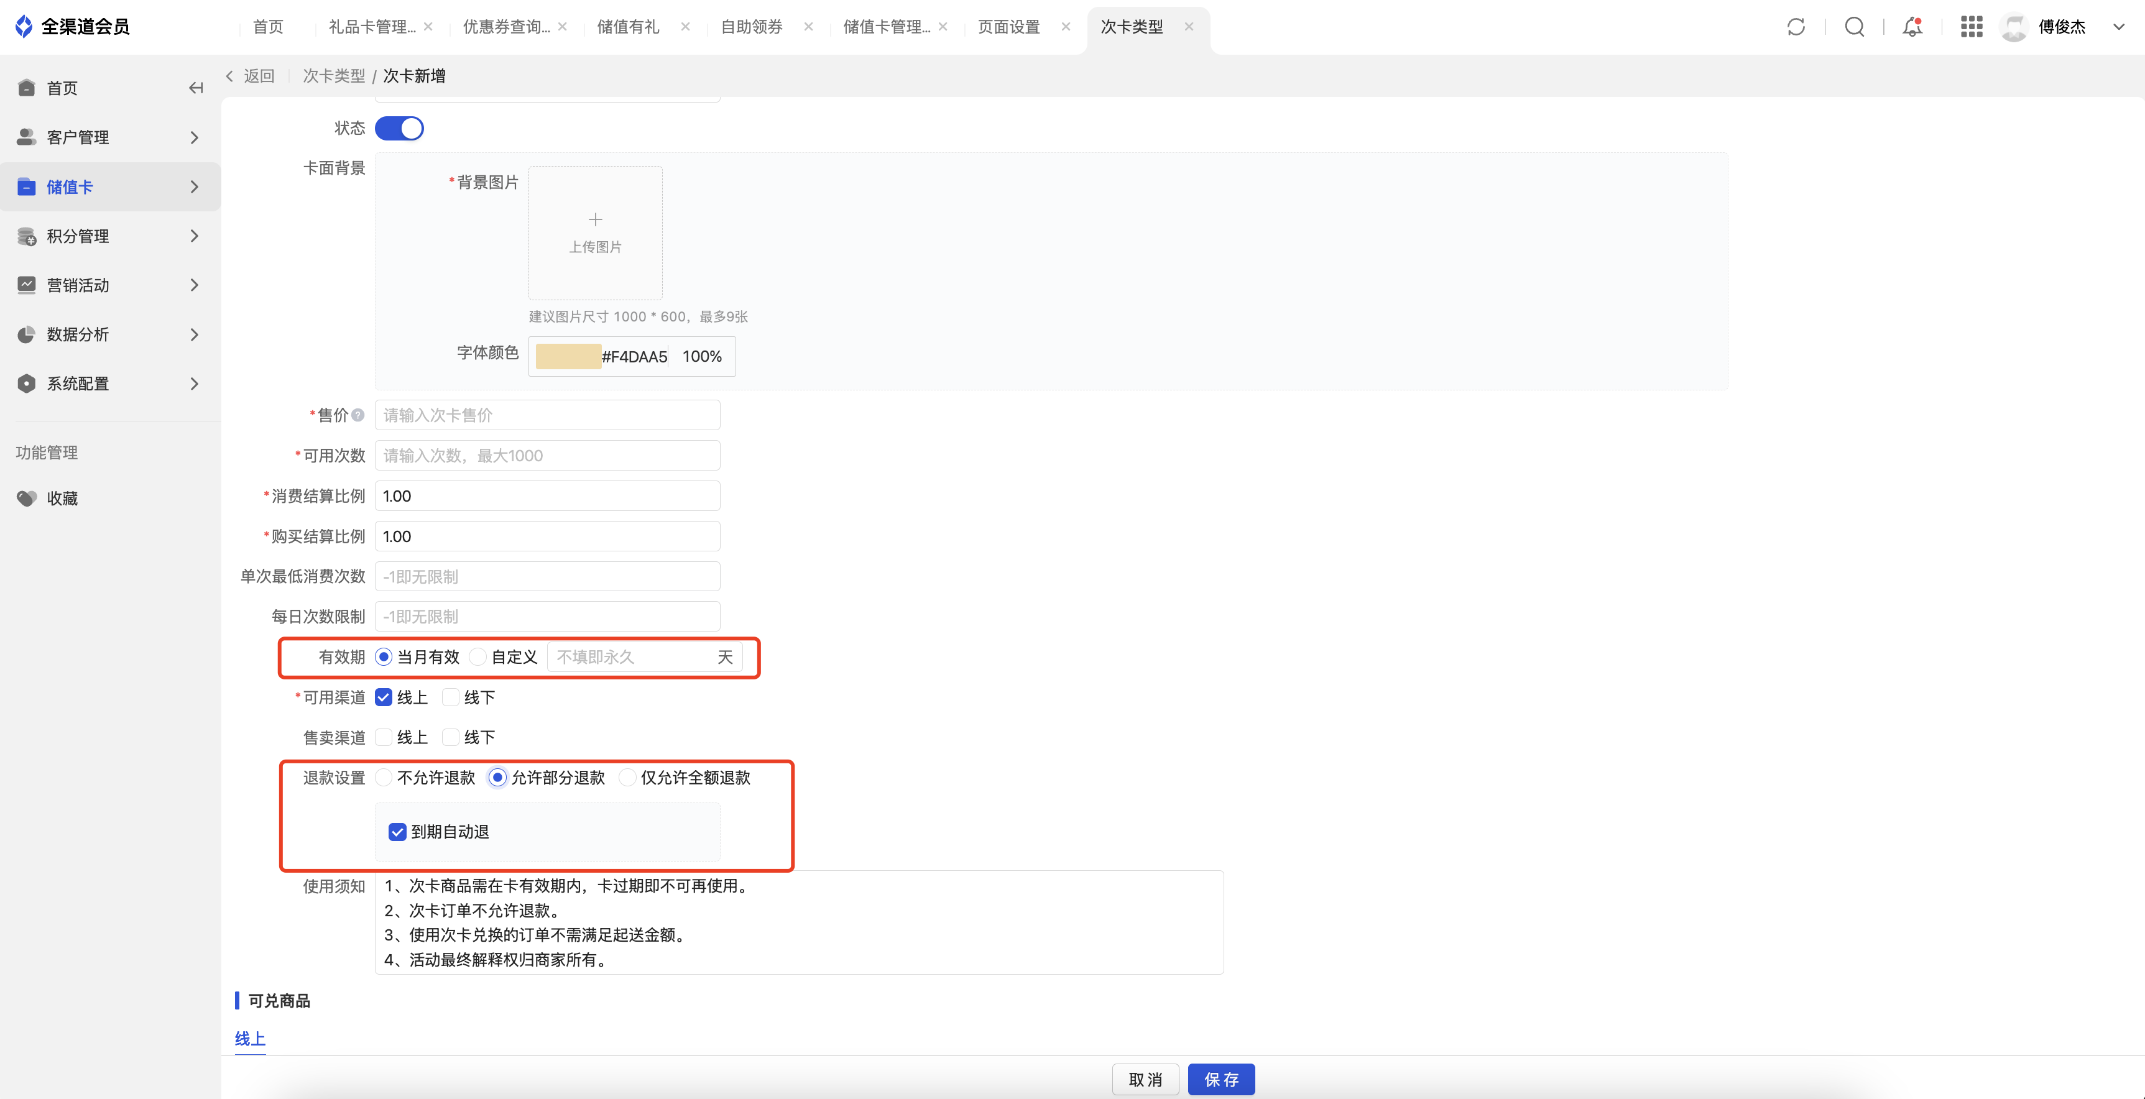2145x1099 pixels.
Task: Open the apps grid icon
Action: (x=1971, y=27)
